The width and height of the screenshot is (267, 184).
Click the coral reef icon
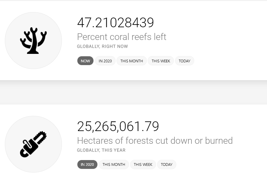[33, 41]
